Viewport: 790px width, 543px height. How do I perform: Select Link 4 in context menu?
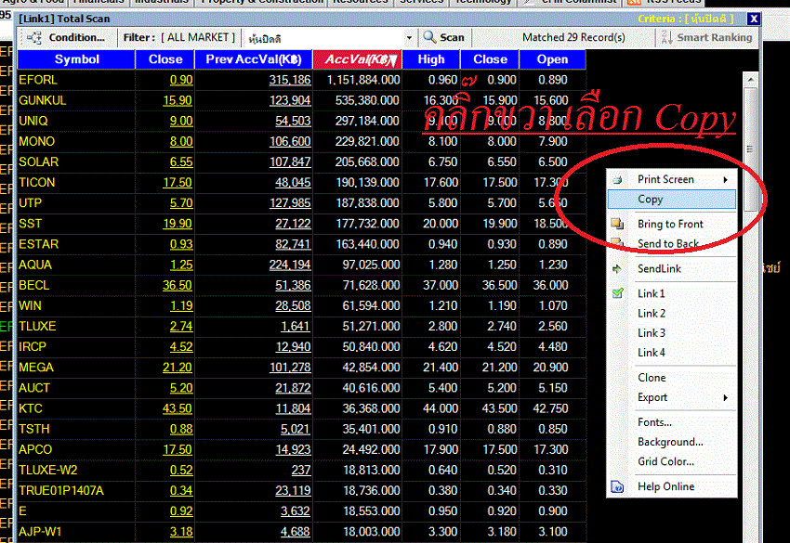(652, 353)
